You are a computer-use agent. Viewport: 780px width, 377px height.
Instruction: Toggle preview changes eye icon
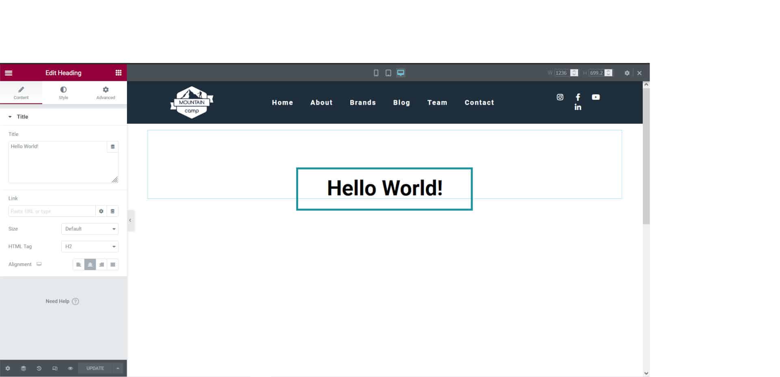click(70, 368)
